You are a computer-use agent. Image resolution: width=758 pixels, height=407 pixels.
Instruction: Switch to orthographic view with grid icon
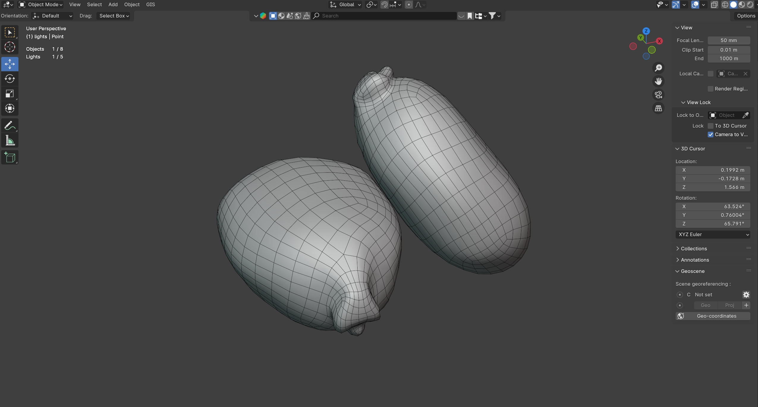[658, 108]
